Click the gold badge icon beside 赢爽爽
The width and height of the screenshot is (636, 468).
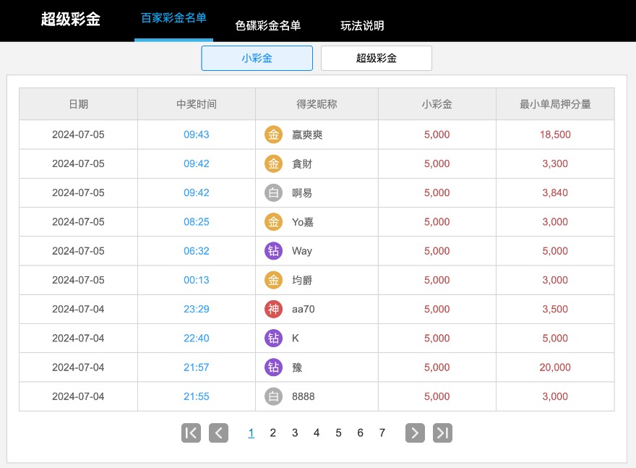(x=273, y=135)
